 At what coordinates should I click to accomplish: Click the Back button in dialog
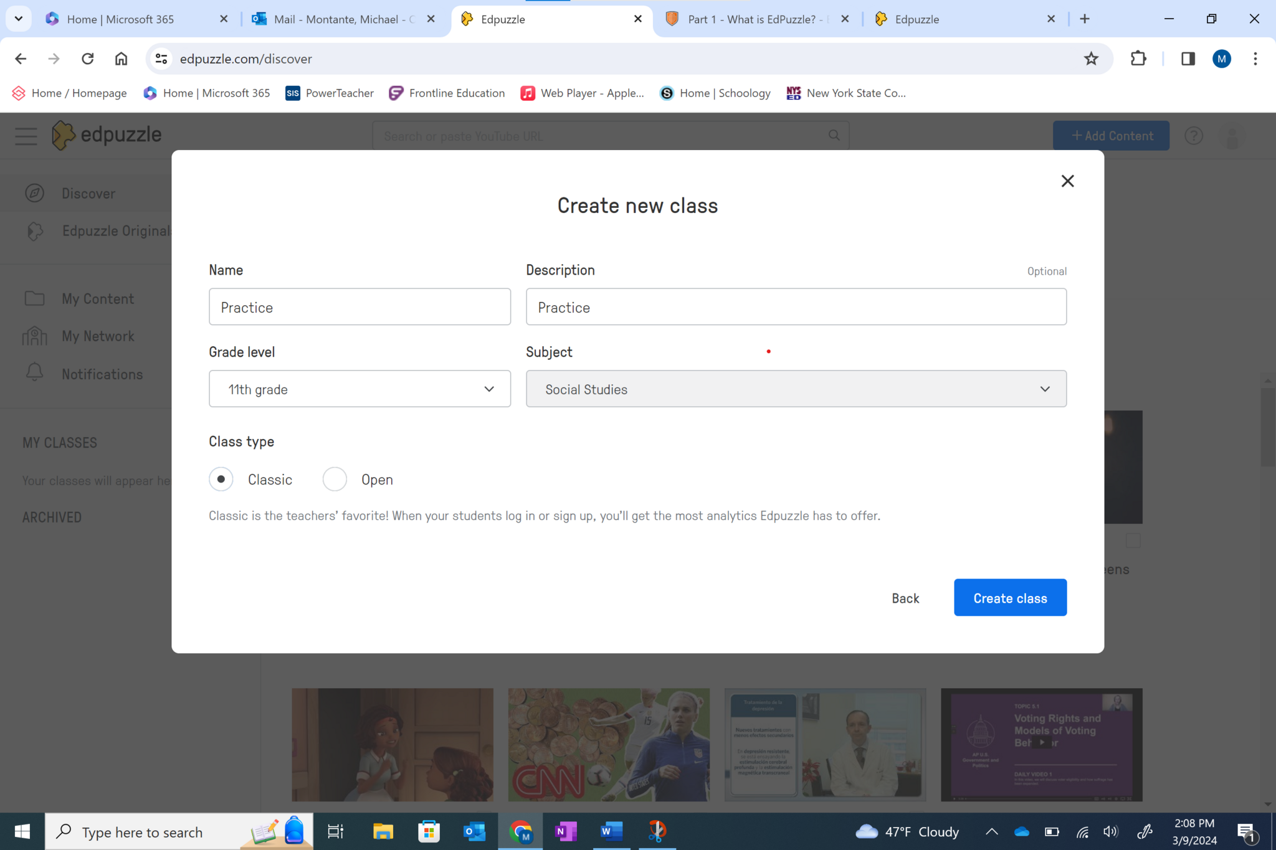905,598
